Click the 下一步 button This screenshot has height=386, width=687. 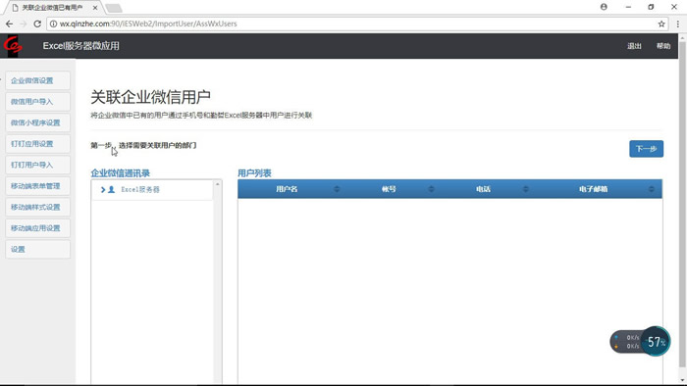[x=646, y=149]
